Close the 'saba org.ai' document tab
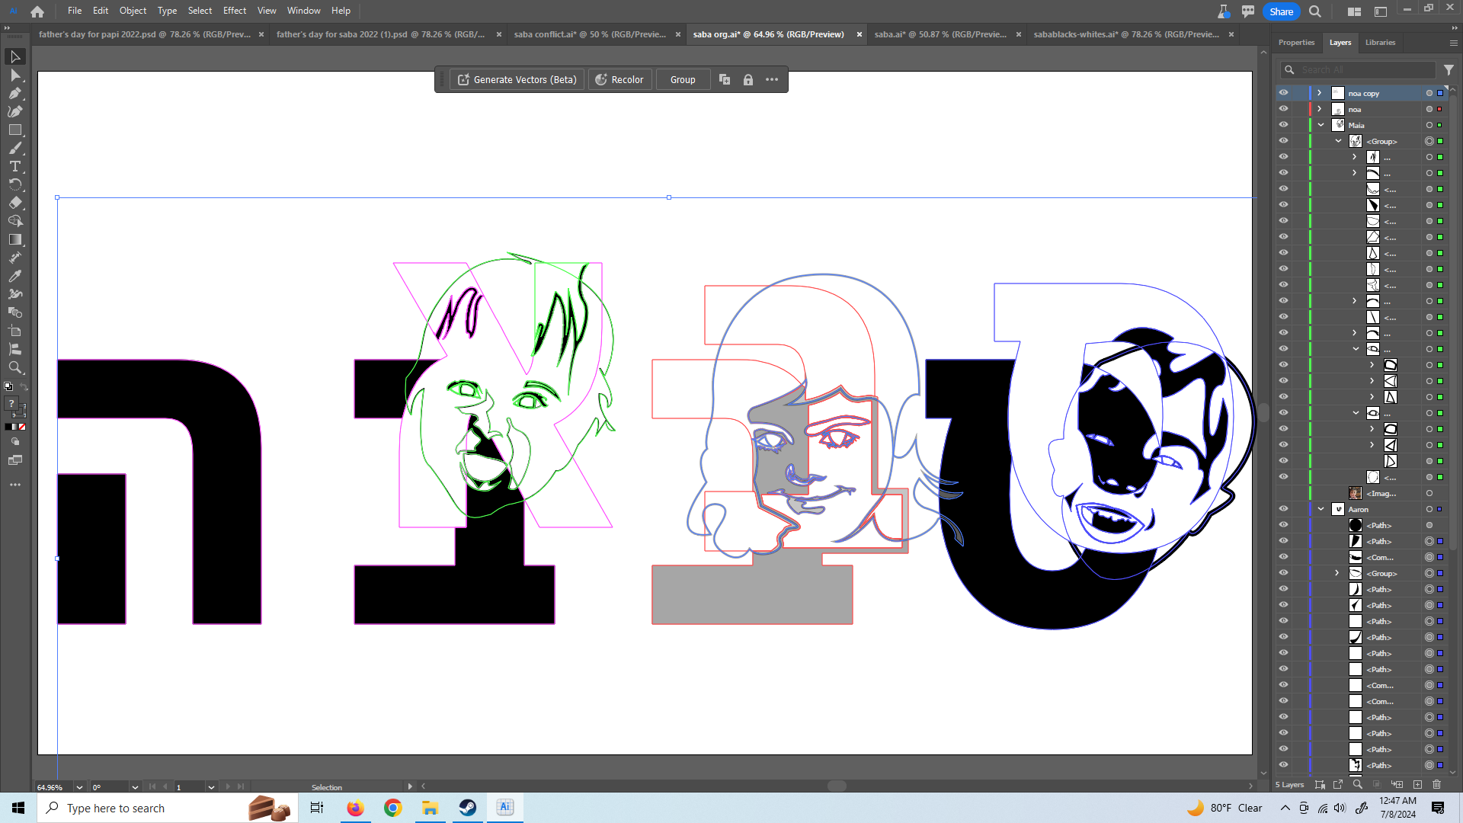Screen dimensions: 1463x823 click(x=860, y=34)
